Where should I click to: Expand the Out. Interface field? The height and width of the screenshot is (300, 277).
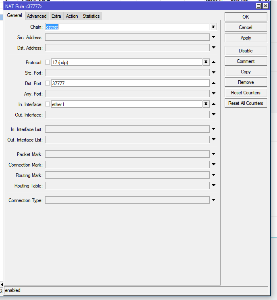click(x=213, y=115)
